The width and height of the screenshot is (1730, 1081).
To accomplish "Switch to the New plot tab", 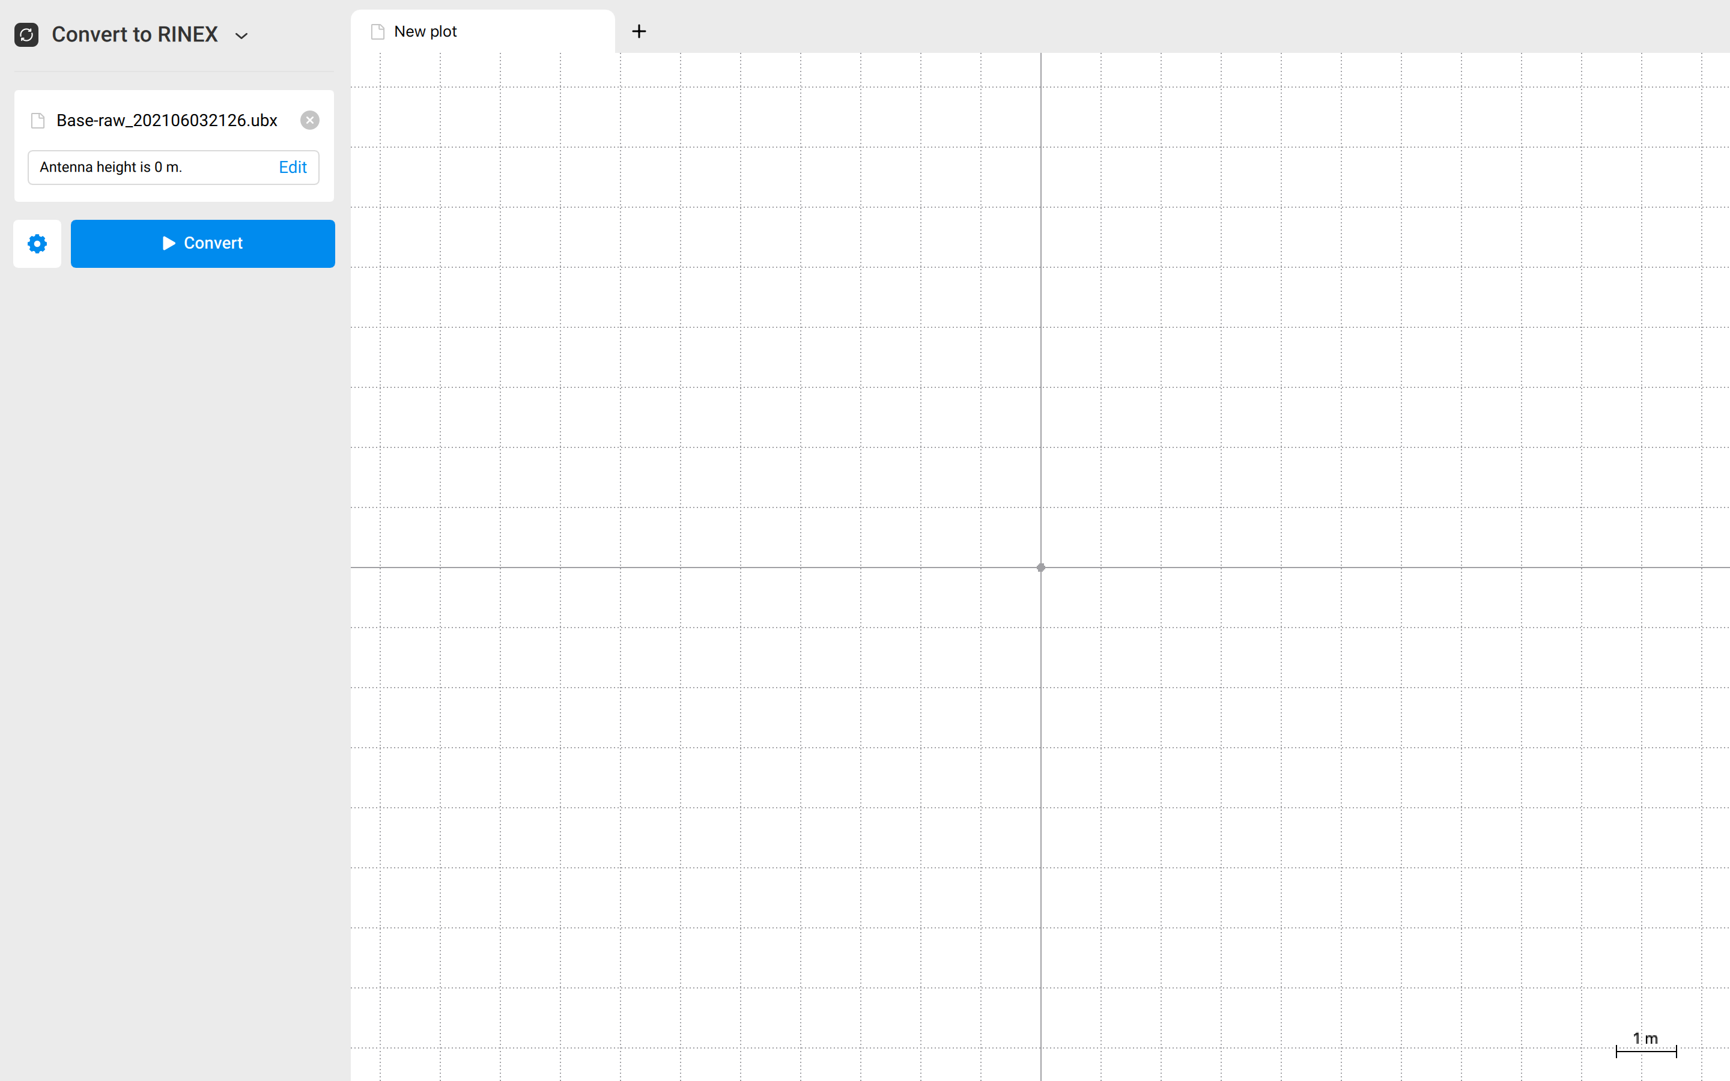I will click(x=482, y=31).
